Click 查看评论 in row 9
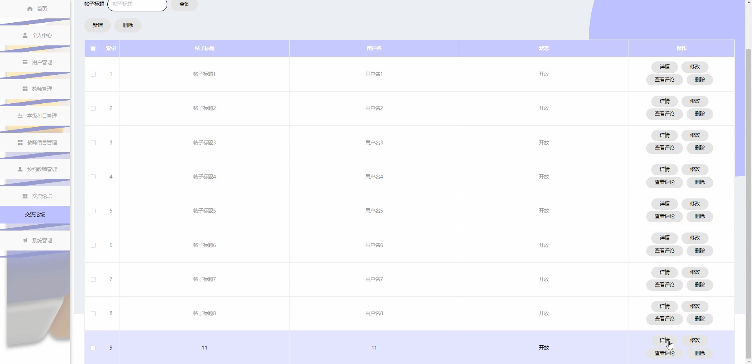The image size is (752, 364). coord(665,353)
